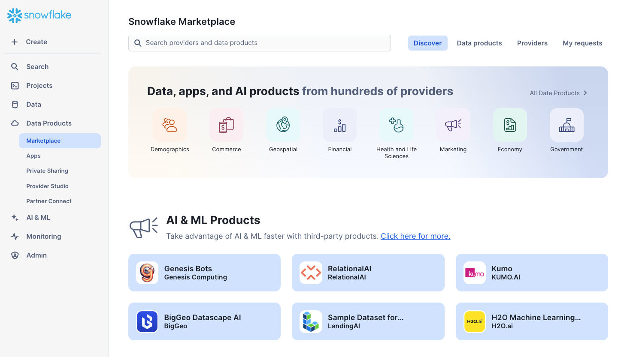Click the Geospatial globe icon
This screenshot has width=618, height=357.
tap(283, 125)
